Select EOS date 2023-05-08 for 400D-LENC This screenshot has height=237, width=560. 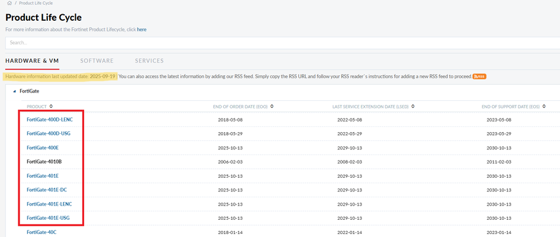[499, 120]
